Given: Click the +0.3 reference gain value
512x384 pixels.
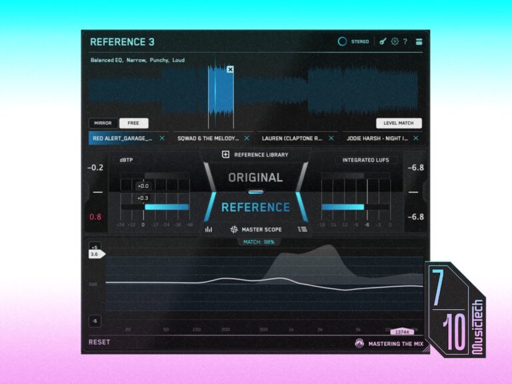Looking at the screenshot, I should click(x=143, y=198).
